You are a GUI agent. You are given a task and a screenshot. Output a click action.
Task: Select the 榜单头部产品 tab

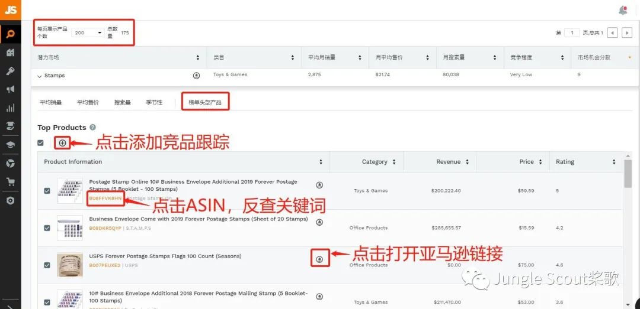click(x=205, y=103)
